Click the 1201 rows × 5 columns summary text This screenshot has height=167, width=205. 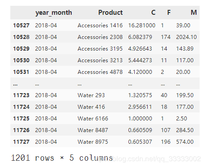[x=62, y=158]
